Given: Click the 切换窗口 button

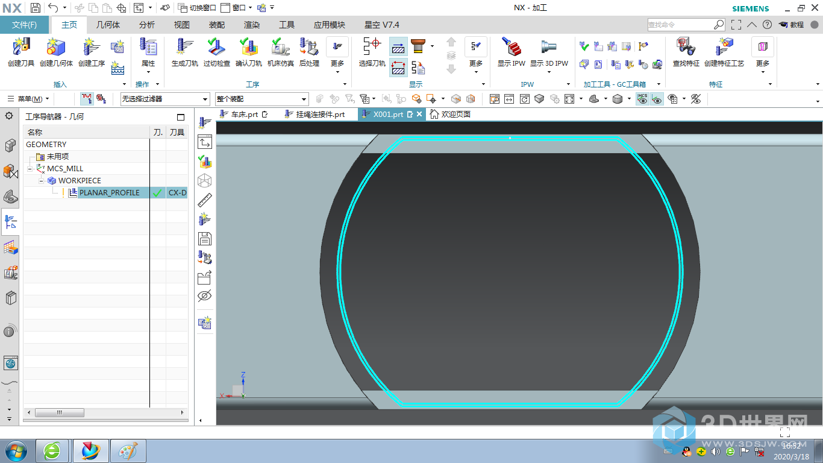Looking at the screenshot, I should click(x=197, y=8).
